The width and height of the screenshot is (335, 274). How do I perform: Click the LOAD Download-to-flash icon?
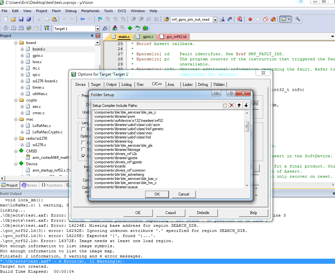click(46, 28)
